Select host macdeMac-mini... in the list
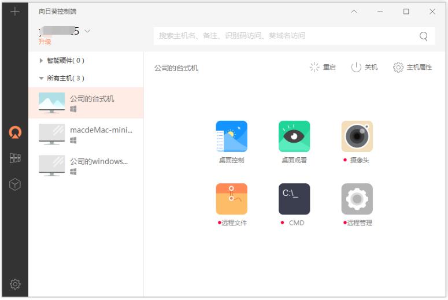Image resolution: width=448 pixels, height=300 pixels. pos(86,134)
